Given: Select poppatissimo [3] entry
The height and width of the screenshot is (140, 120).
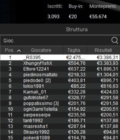Looking at the screenshot, I should click(60, 103).
